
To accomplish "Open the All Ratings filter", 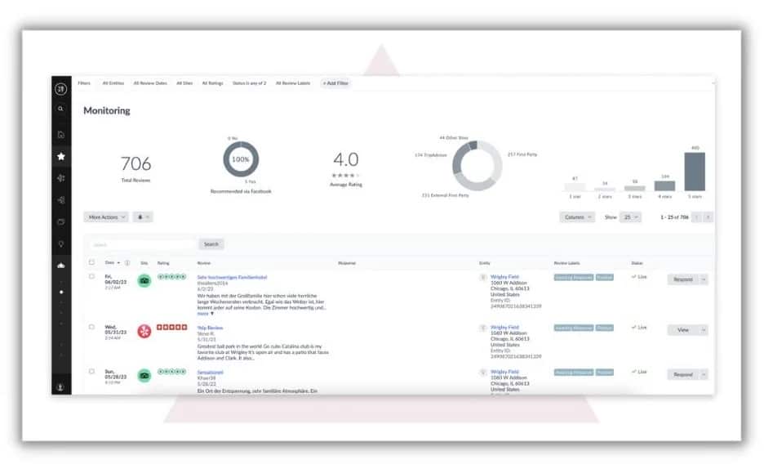I will pyautogui.click(x=212, y=83).
